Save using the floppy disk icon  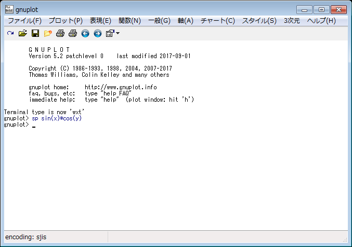tap(35, 33)
